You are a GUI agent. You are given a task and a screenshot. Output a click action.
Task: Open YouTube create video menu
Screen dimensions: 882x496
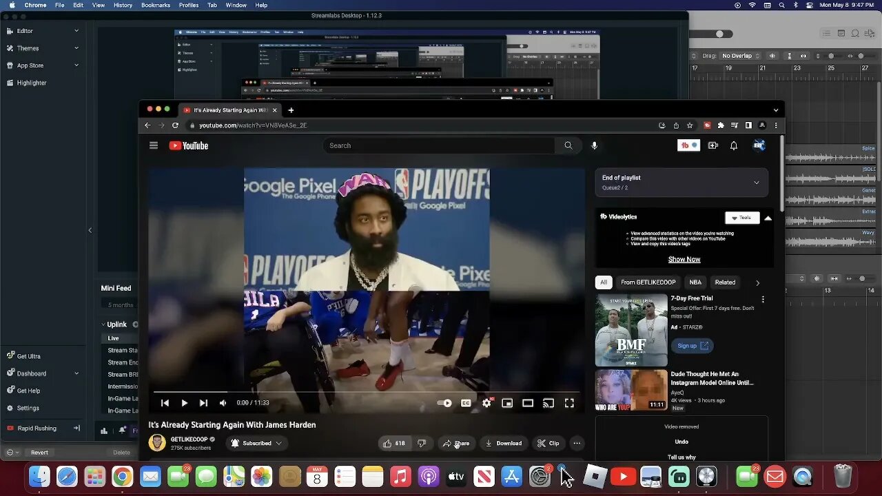[x=713, y=145]
